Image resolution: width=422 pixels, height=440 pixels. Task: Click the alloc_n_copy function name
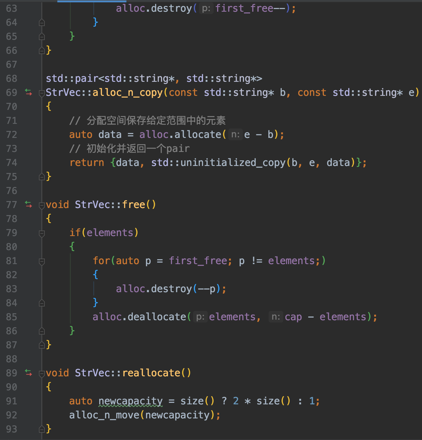pos(128,93)
